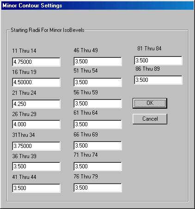195x209 pixels.
Task: Focus the 16 Thru 19 input box
Action: 36,82
